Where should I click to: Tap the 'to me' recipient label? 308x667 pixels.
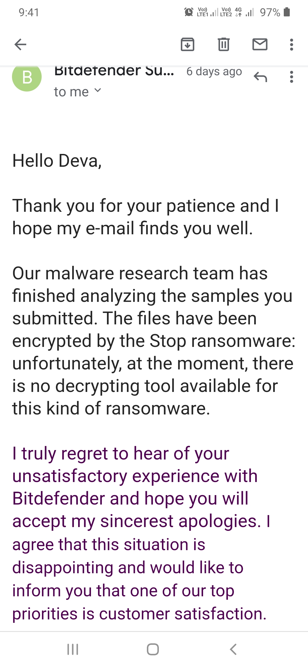click(71, 92)
